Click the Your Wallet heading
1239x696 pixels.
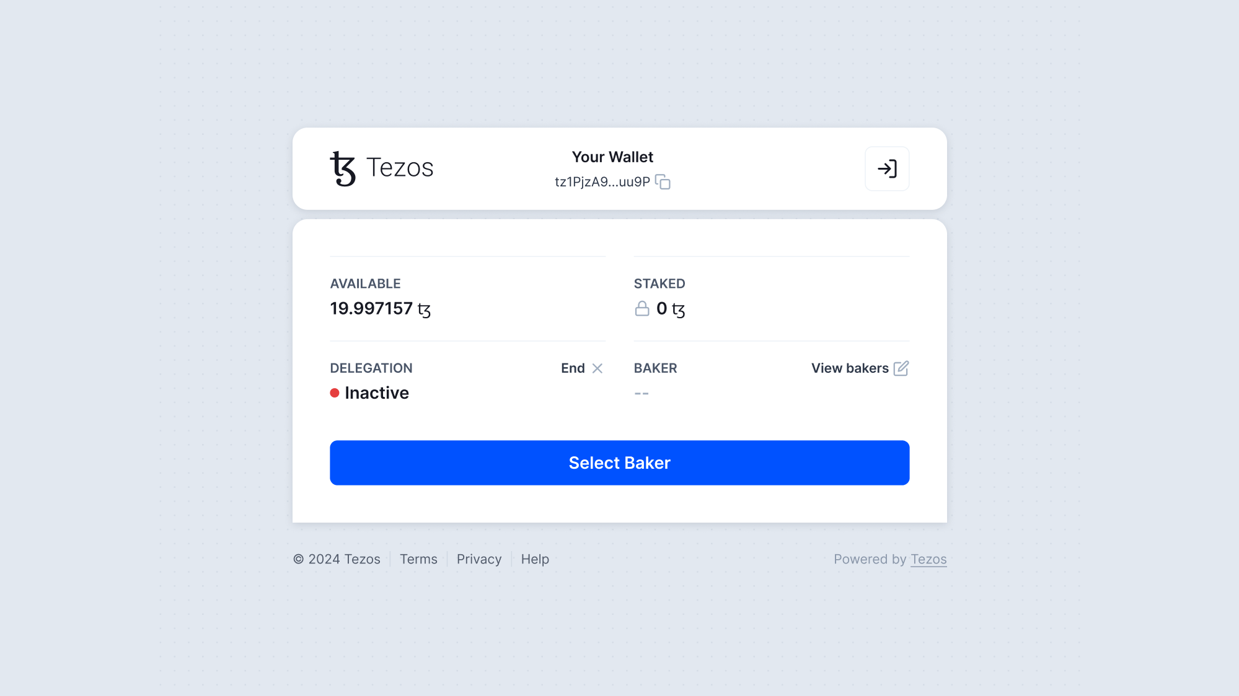612,157
